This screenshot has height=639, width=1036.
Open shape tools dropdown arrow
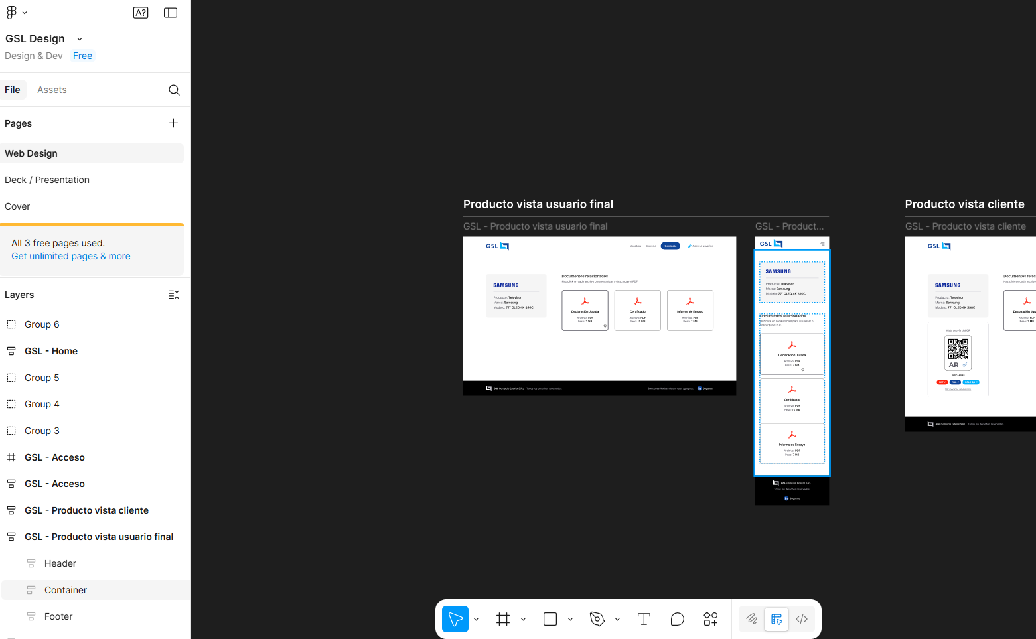570,620
